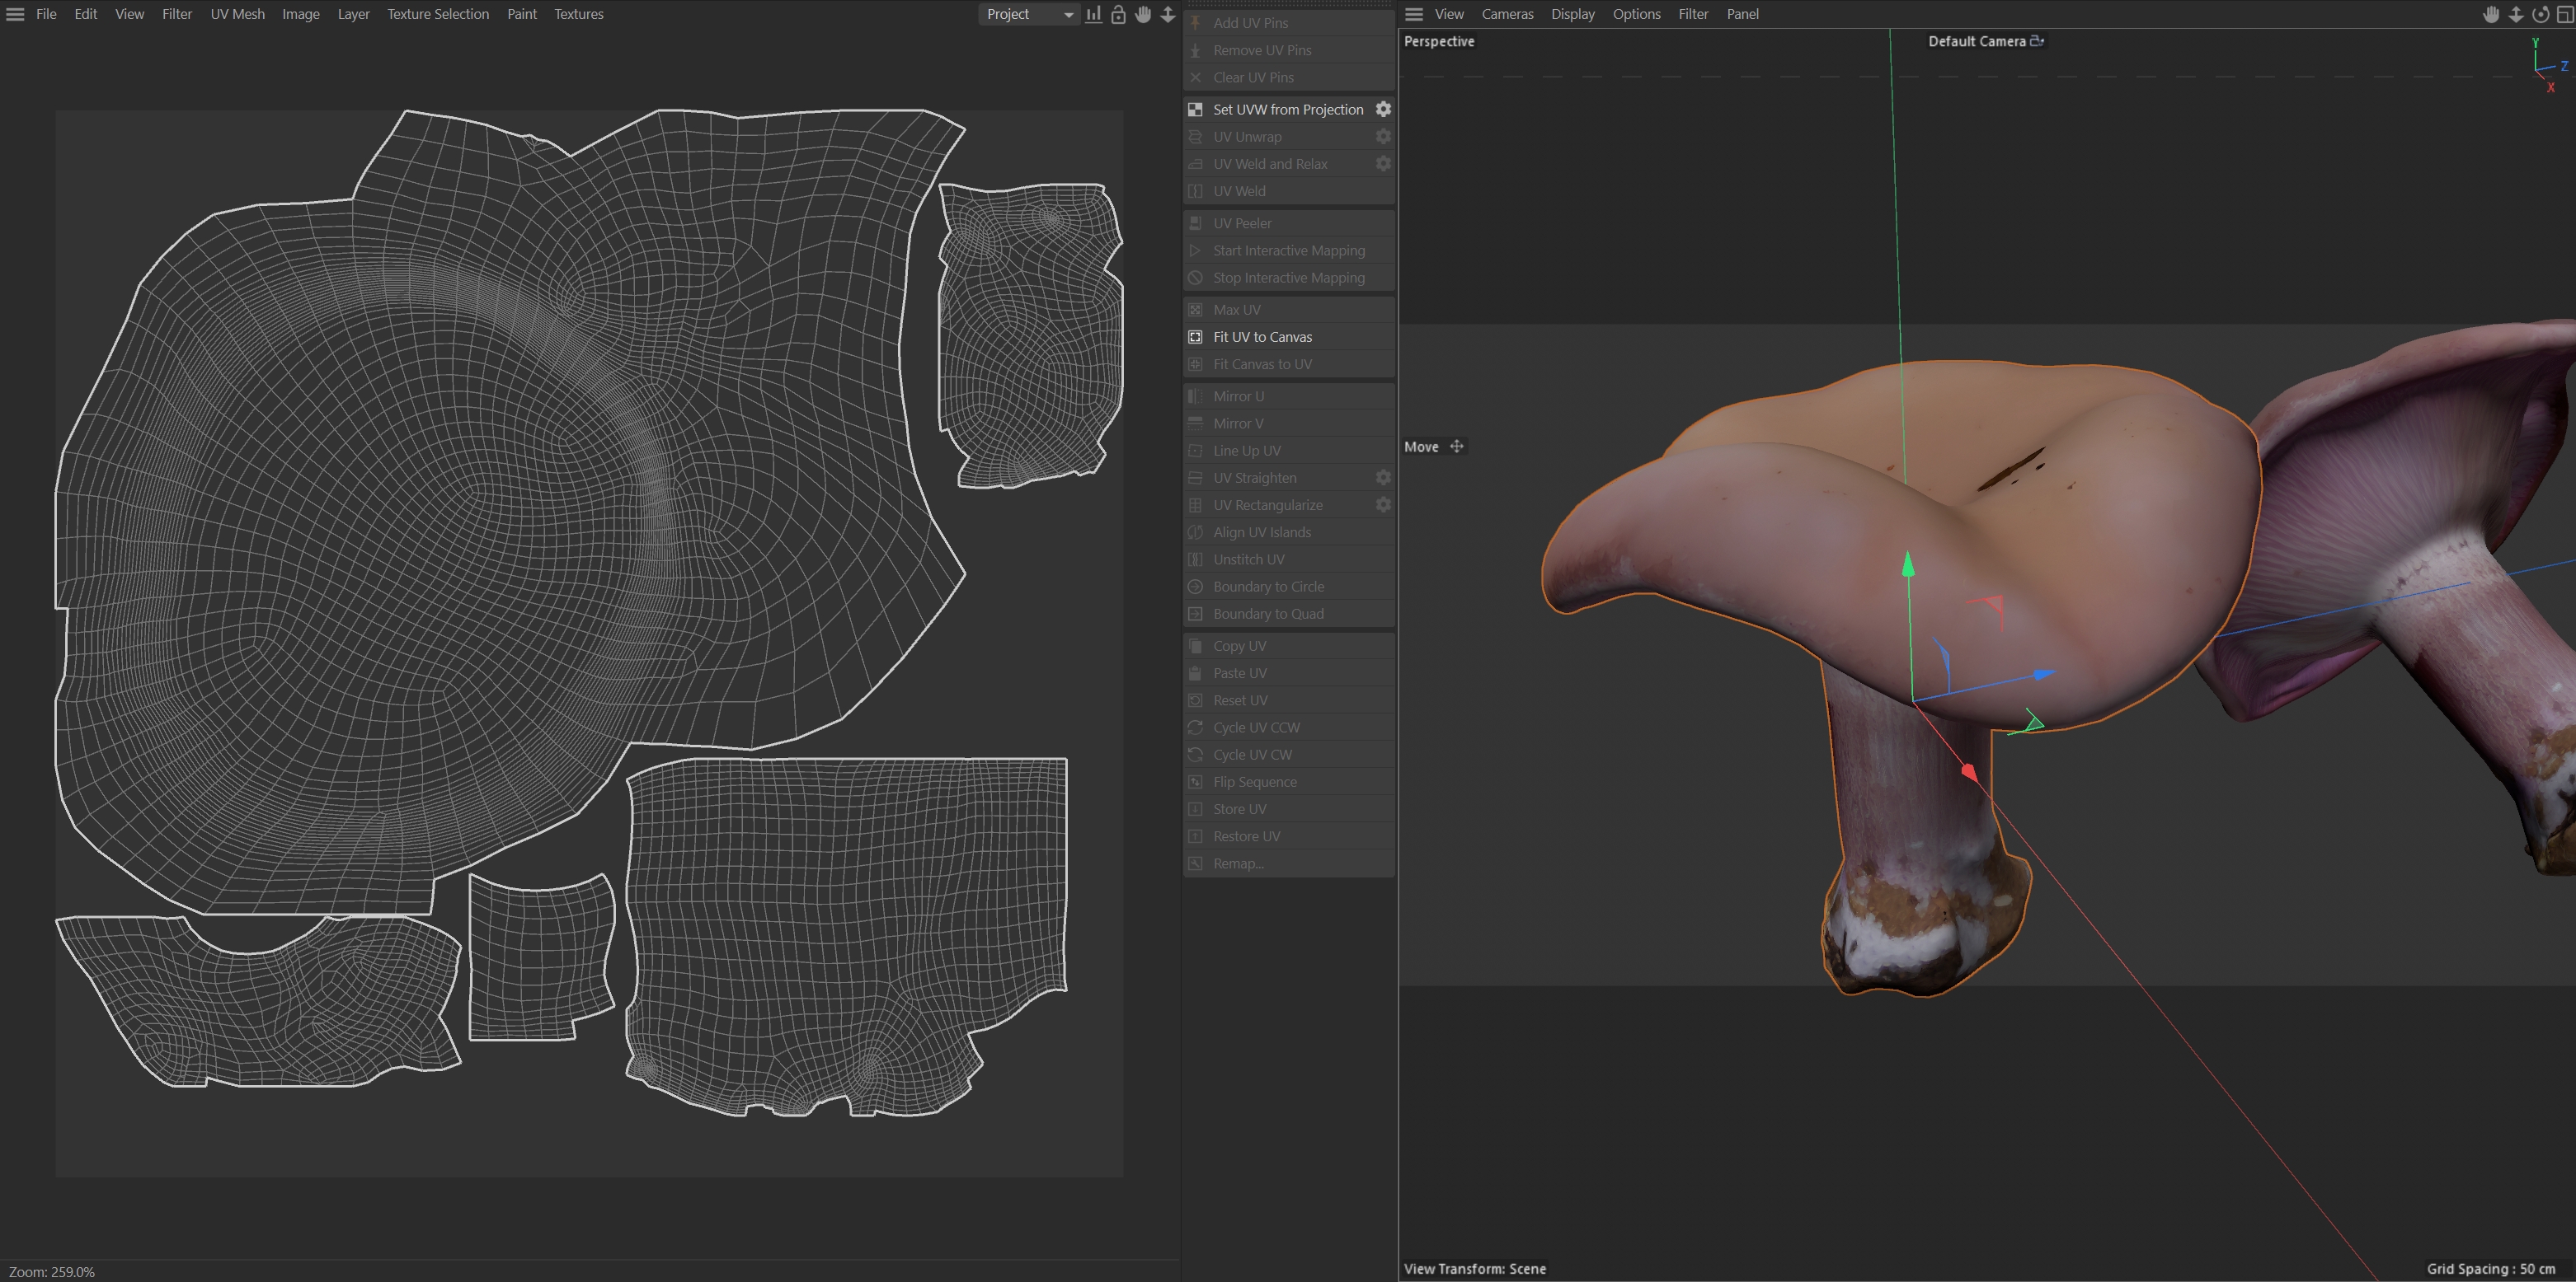The height and width of the screenshot is (1282, 2576).
Task: Open the Texture Selection menu
Action: (x=438, y=14)
